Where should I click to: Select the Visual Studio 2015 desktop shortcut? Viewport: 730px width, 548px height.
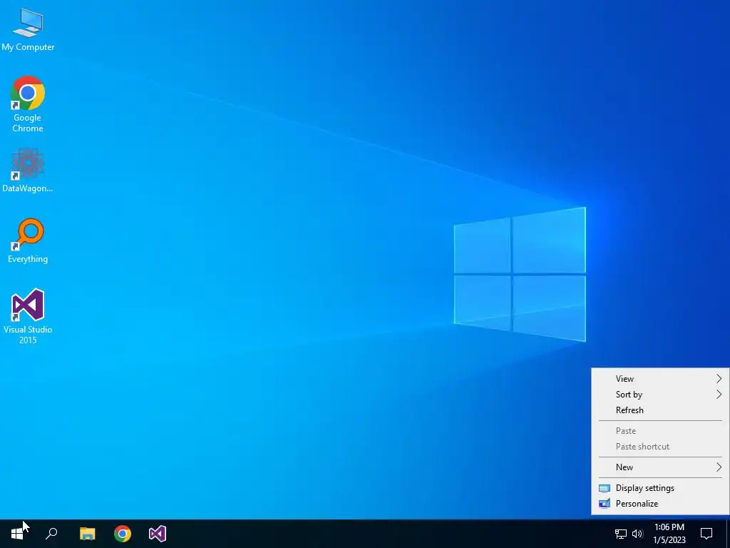28,316
